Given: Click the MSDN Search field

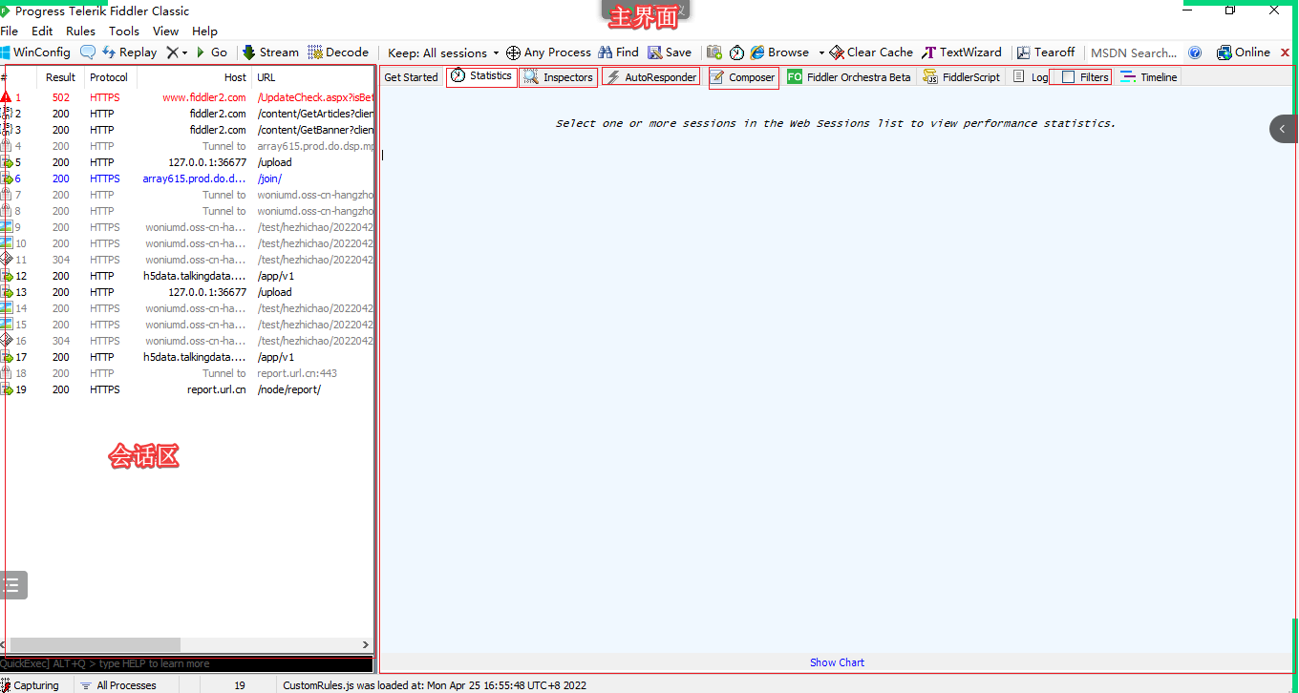Looking at the screenshot, I should [1134, 52].
